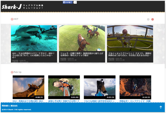
Task: Click the Pick Up section play icon
Action: pos(12,72)
